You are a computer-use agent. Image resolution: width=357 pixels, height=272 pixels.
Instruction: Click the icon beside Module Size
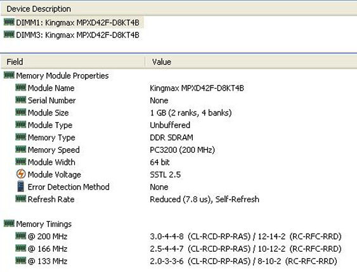click(21, 112)
